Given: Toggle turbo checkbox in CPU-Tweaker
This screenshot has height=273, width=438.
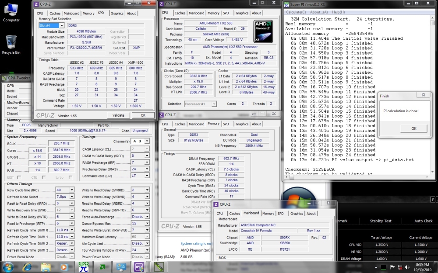Looking at the screenshot, I should [x=71, y=177].
